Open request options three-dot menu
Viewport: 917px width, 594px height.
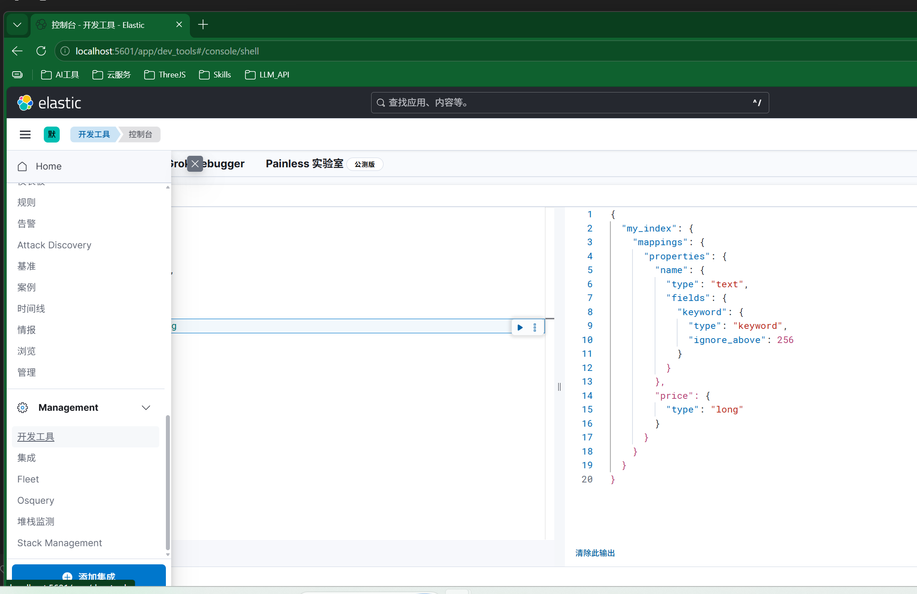535,328
